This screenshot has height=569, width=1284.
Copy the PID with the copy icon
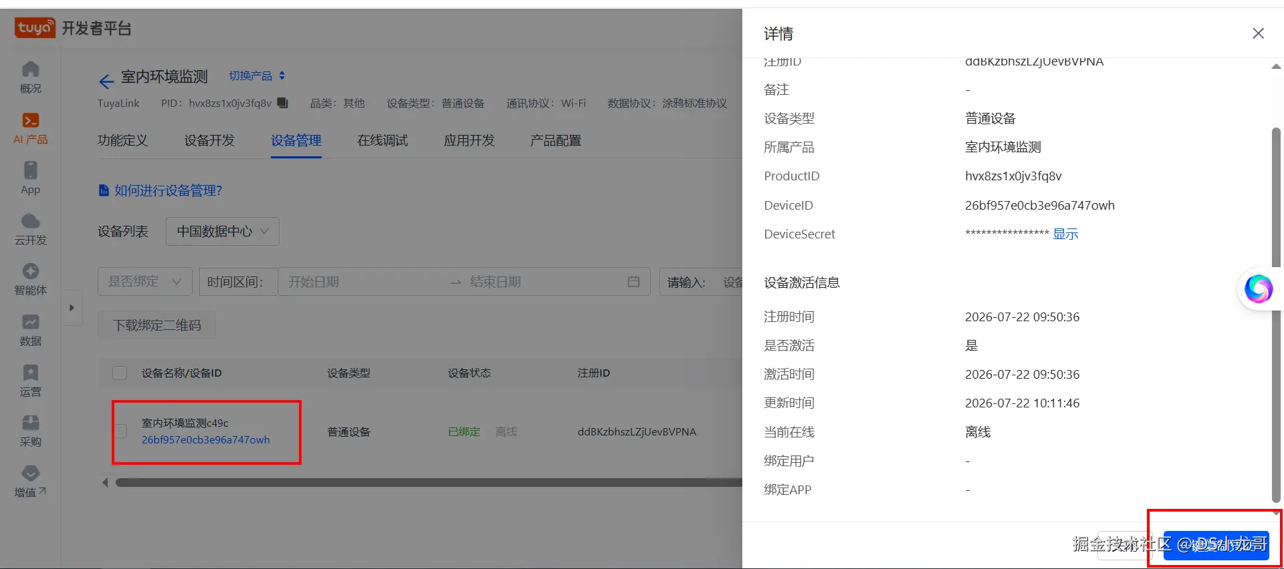(x=283, y=103)
